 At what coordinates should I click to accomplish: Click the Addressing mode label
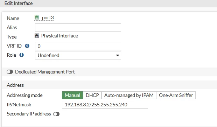tap(24, 95)
